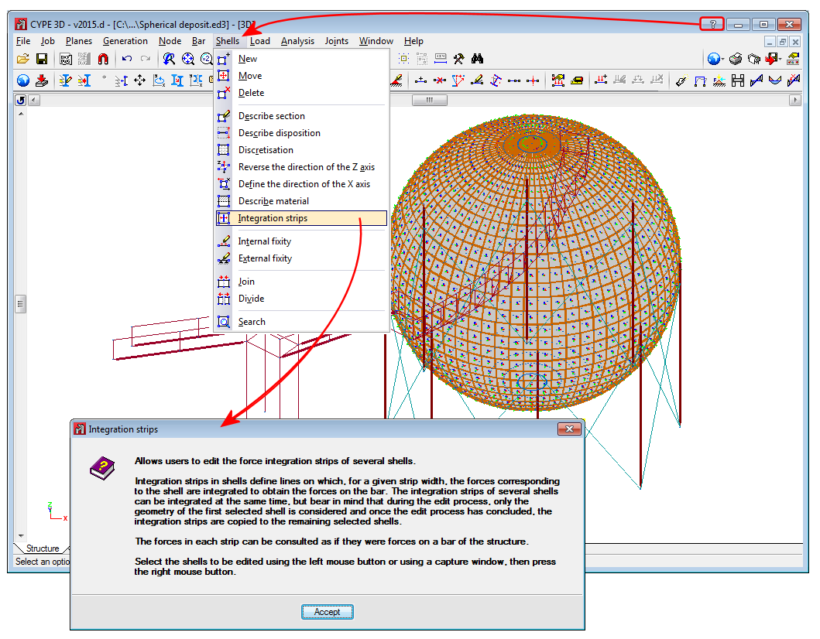
Task: Redo the undone action
Action: (x=146, y=59)
